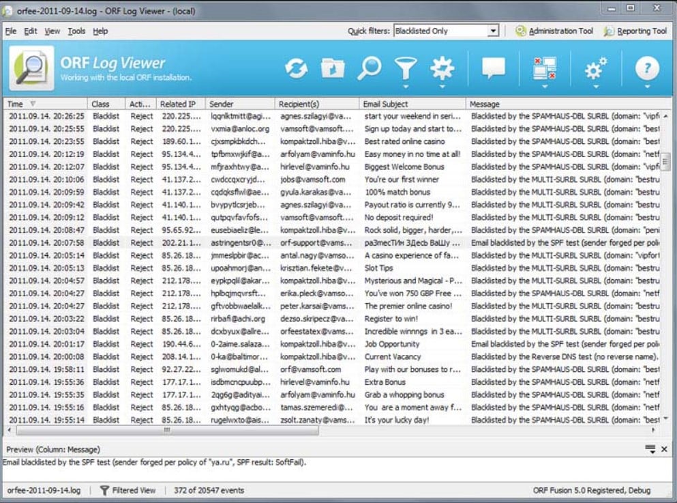The image size is (677, 503).
Task: Select the row with subject "Slot Tips"
Action: pos(333,268)
